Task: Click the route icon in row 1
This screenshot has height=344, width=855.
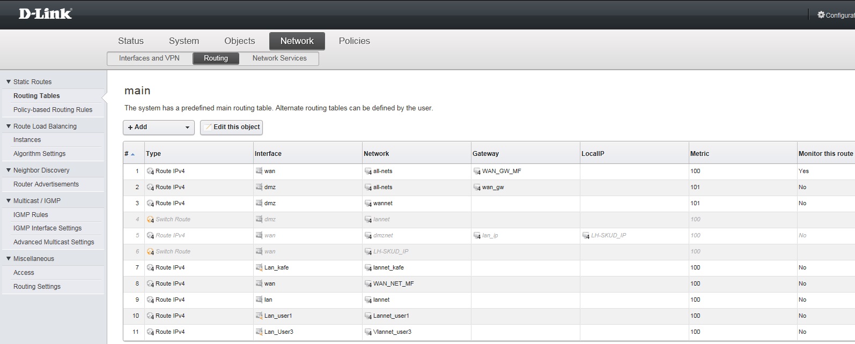Action: click(150, 171)
